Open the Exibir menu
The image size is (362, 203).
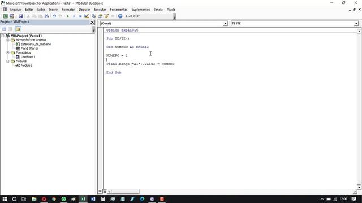pos(41,10)
